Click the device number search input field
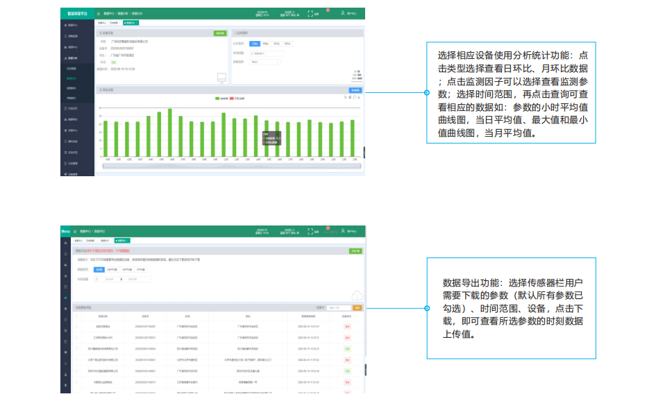The image size is (656, 401). click(x=337, y=307)
